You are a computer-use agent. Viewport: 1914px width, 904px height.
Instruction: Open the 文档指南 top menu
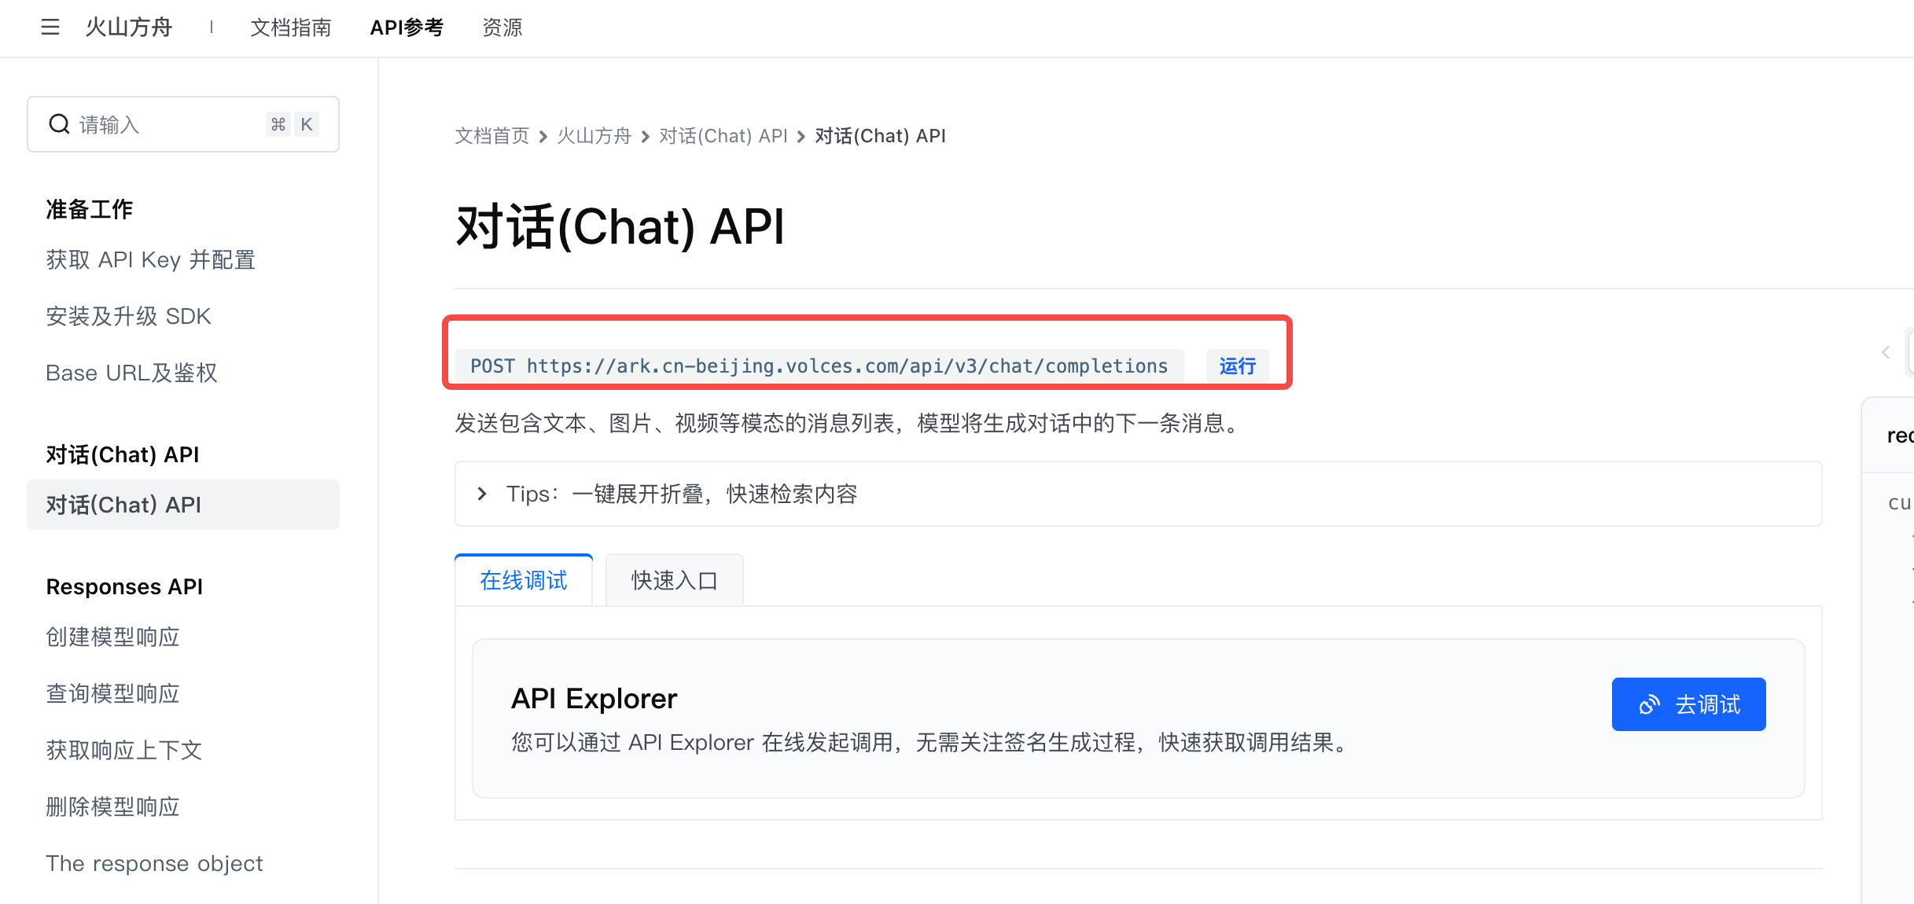point(291,28)
